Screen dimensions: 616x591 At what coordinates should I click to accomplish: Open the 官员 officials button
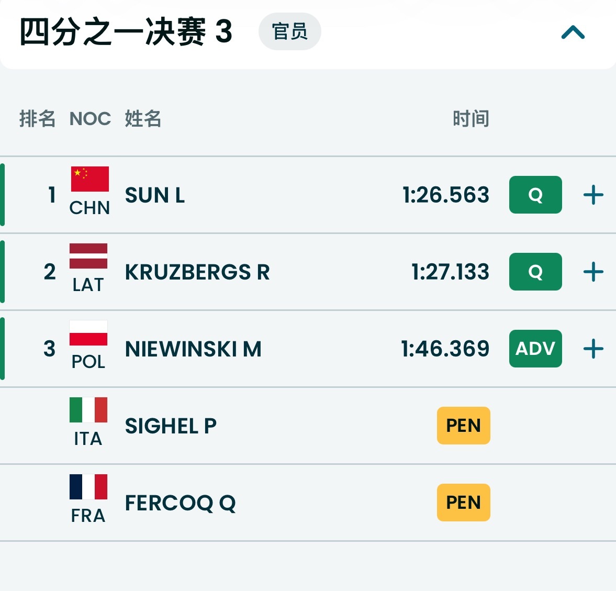[x=289, y=31]
